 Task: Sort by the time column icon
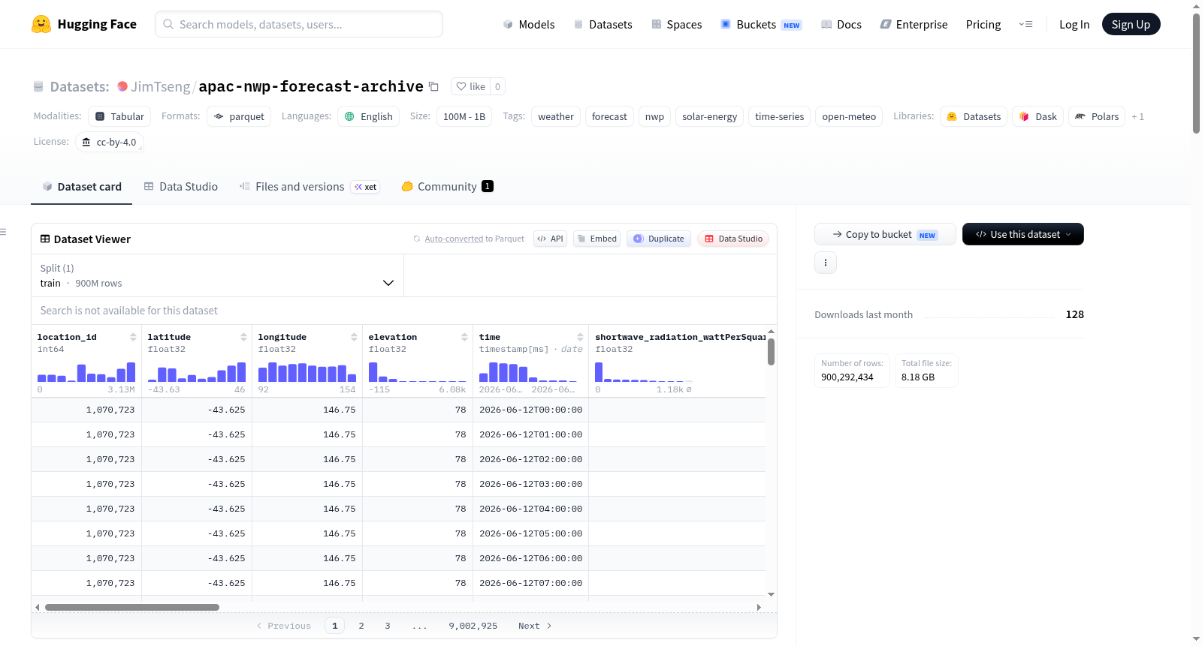click(580, 337)
